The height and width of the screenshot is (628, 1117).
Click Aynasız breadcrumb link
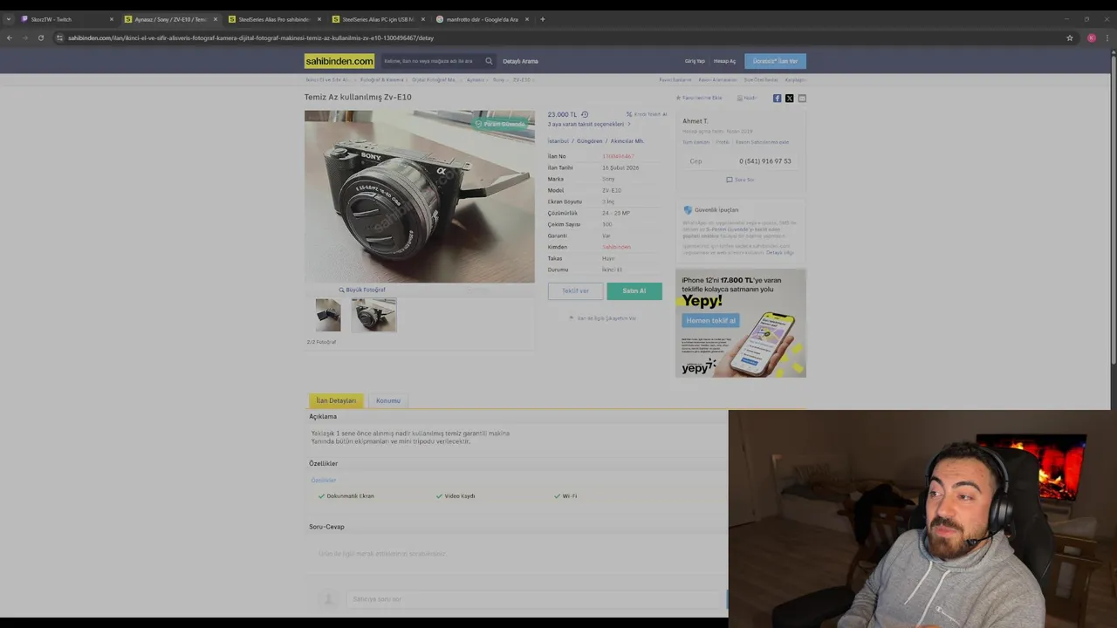pyautogui.click(x=475, y=79)
